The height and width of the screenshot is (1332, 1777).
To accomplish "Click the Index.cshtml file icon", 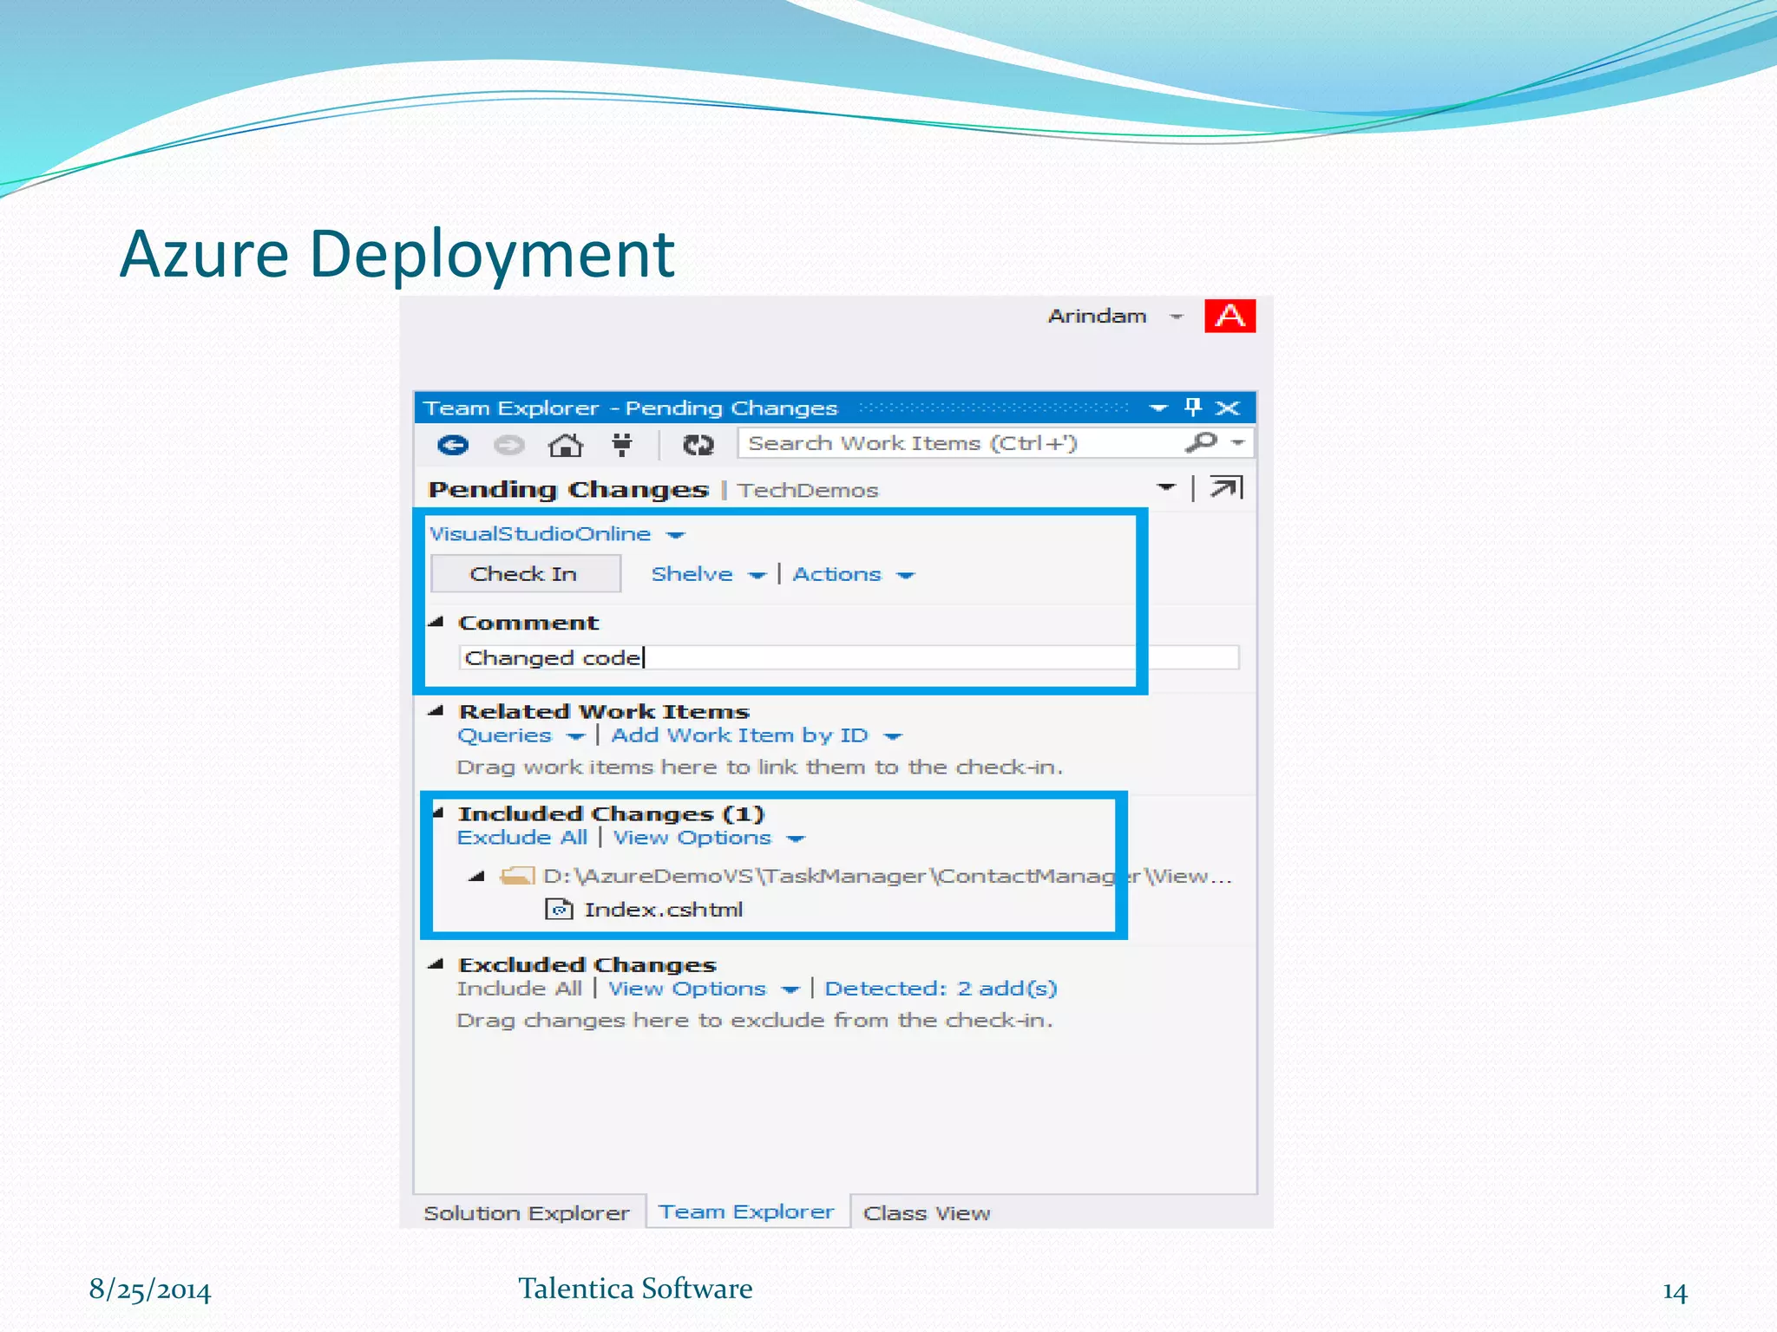I will coord(559,909).
